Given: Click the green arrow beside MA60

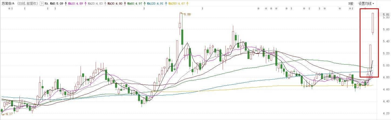Looking at the screenshot, I should pyautogui.click(x=145, y=4).
